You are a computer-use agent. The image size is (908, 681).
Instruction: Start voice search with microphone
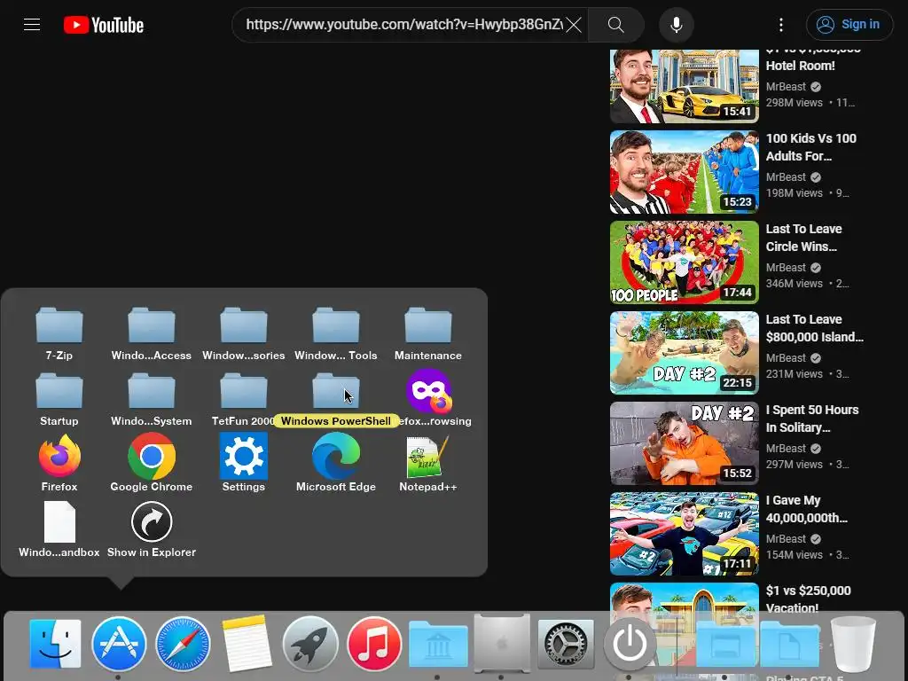pos(676,24)
